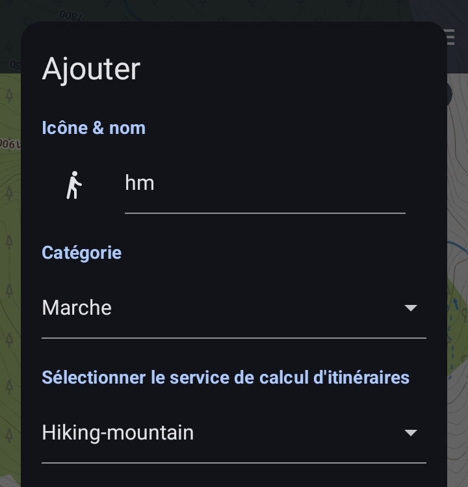Click the underline below the name field
Image resolution: width=468 pixels, height=487 pixels.
[265, 213]
